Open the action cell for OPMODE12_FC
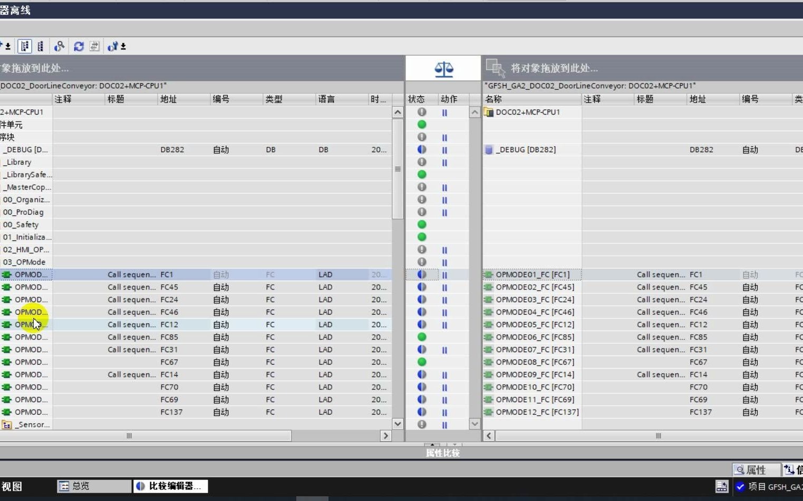 (x=445, y=413)
